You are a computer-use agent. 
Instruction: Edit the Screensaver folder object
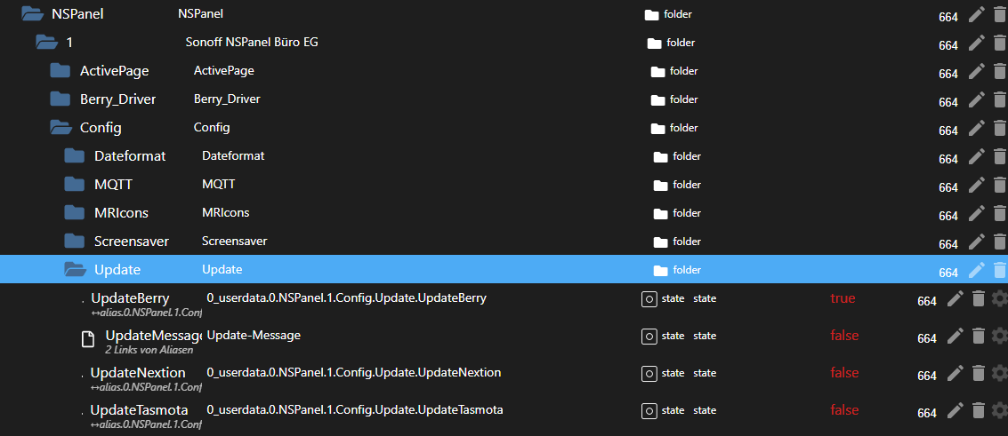(977, 242)
